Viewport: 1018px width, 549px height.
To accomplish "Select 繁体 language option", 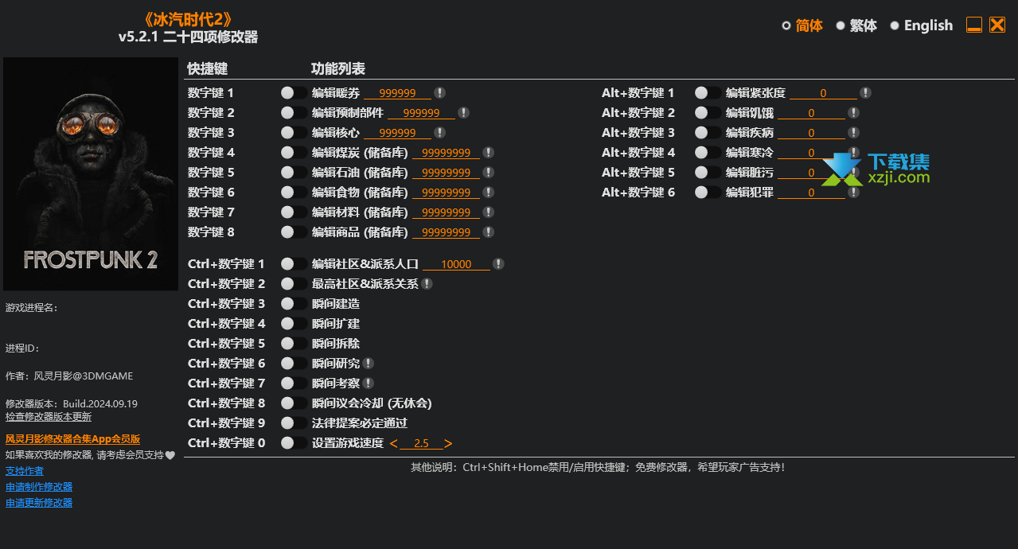I will pos(856,25).
